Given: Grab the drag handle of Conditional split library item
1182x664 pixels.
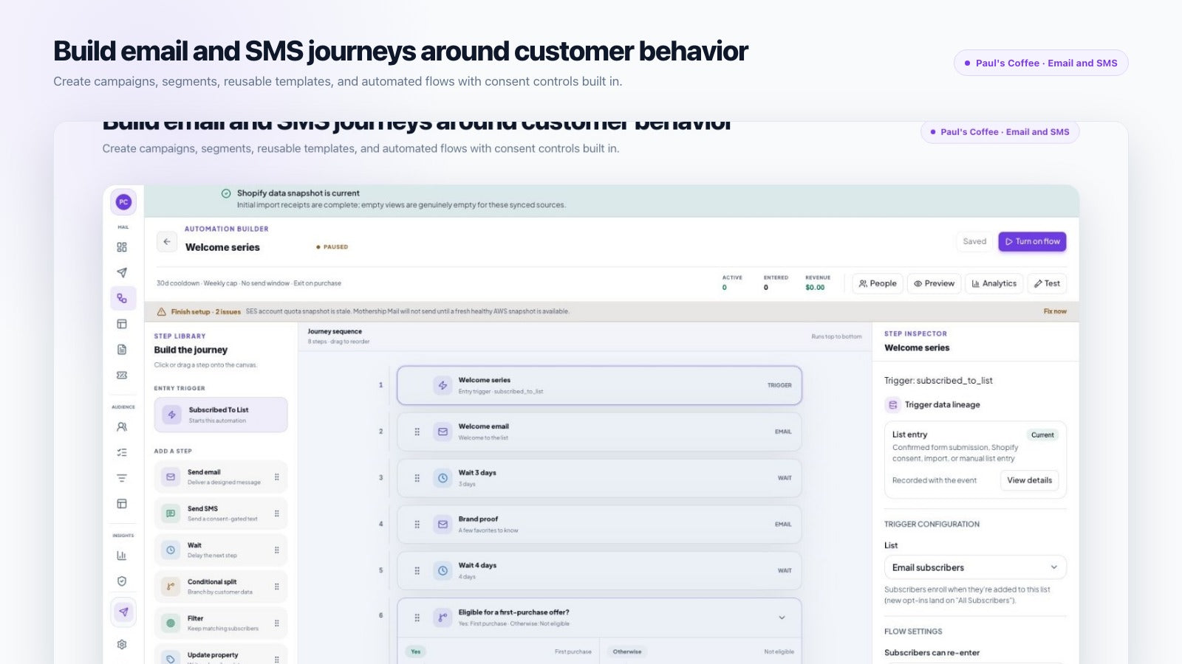Looking at the screenshot, I should point(277,587).
